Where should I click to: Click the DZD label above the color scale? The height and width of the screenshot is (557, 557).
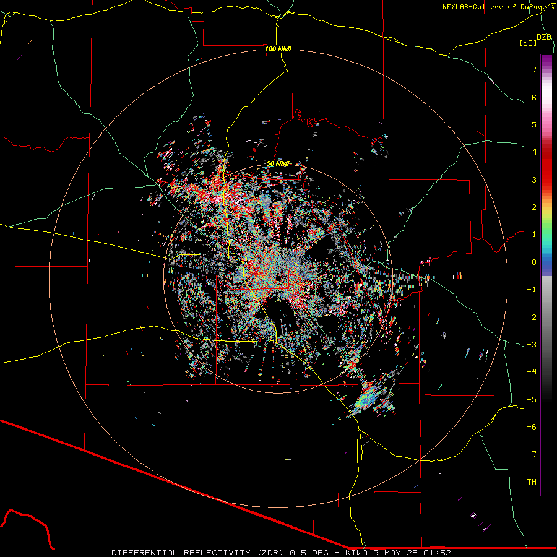(x=544, y=37)
